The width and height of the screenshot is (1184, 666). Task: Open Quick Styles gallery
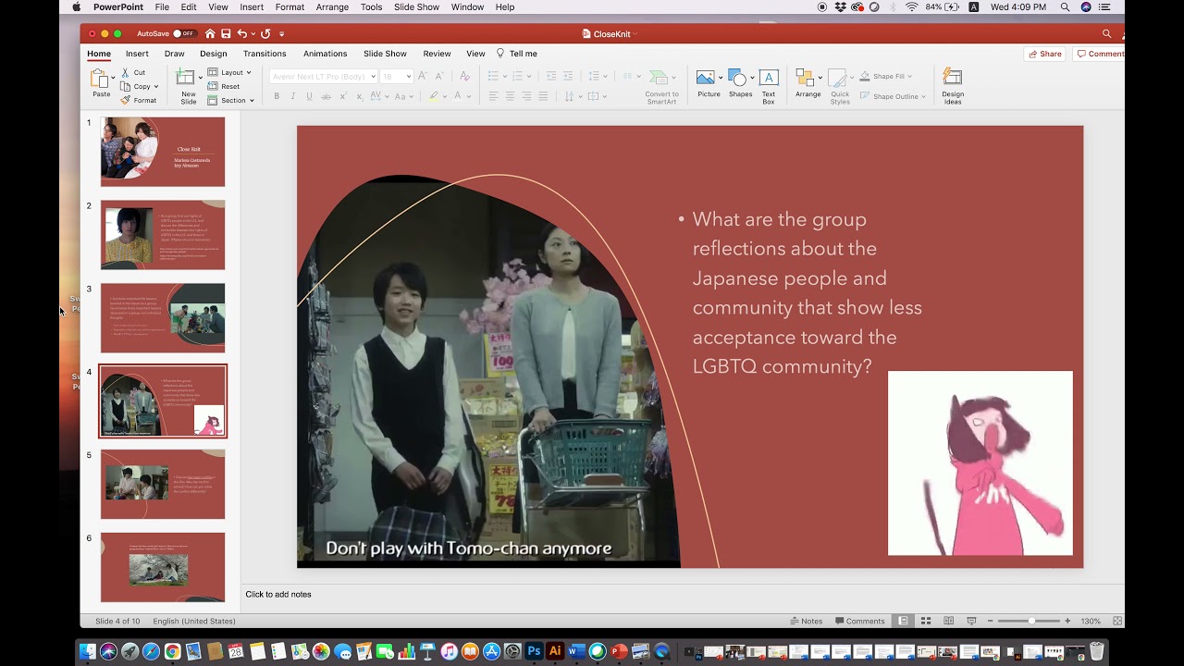pyautogui.click(x=840, y=86)
